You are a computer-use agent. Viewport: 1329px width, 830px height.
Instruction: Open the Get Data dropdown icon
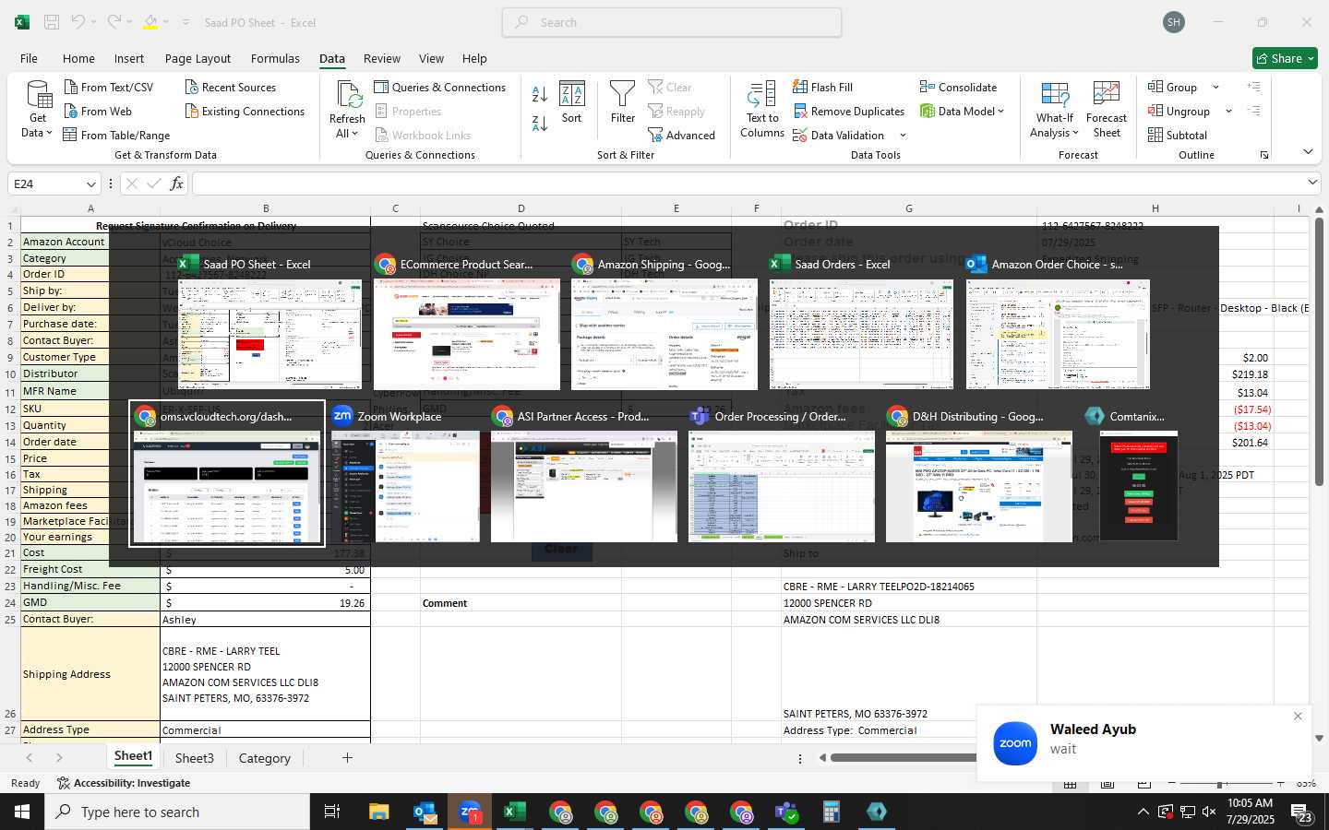click(x=38, y=109)
